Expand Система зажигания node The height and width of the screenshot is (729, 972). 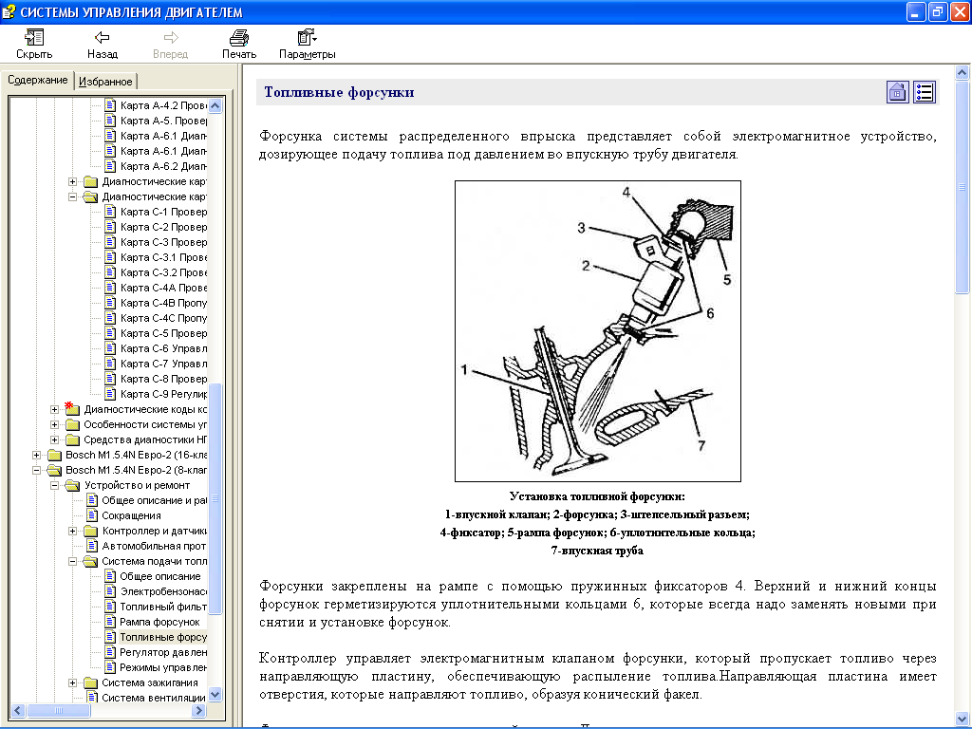[72, 682]
